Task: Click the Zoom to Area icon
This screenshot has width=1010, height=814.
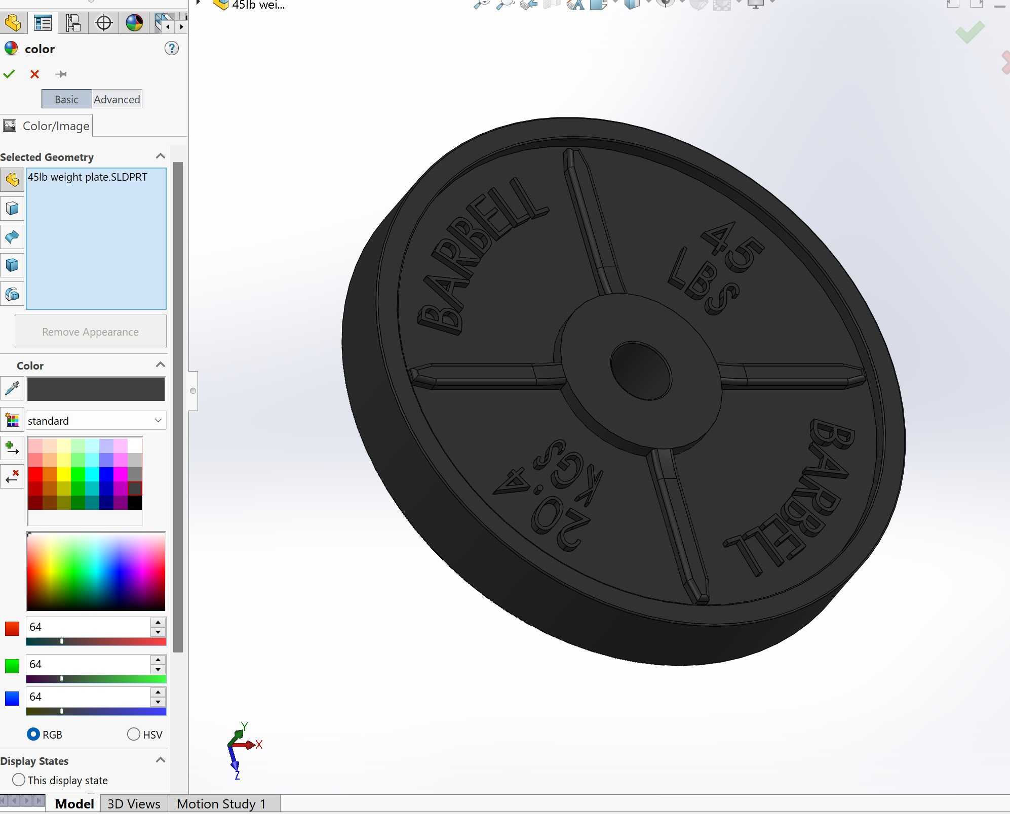Action: click(505, 5)
